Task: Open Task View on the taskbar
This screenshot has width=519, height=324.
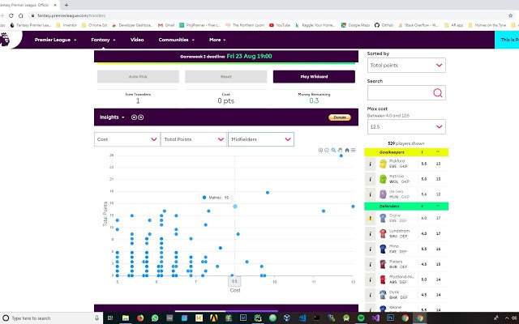Action: point(110,318)
